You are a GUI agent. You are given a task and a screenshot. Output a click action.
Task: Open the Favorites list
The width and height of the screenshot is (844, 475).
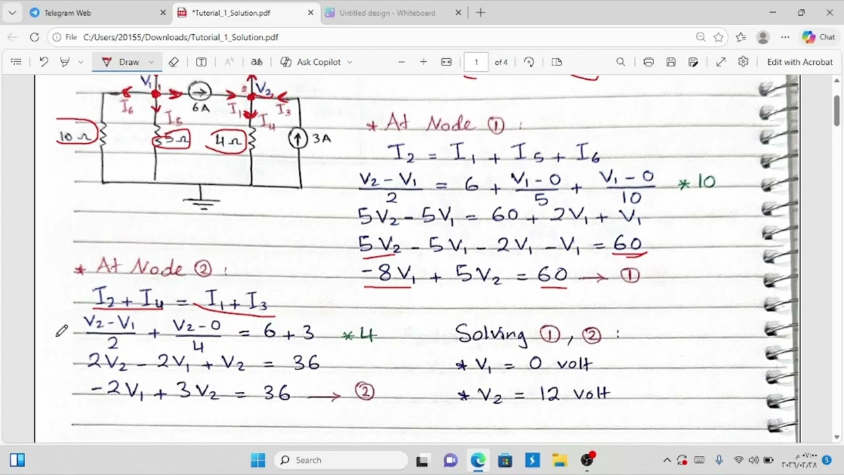[x=740, y=38]
